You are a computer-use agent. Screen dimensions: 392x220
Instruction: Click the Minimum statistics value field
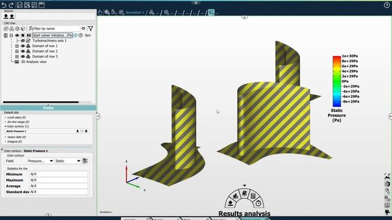59,174
